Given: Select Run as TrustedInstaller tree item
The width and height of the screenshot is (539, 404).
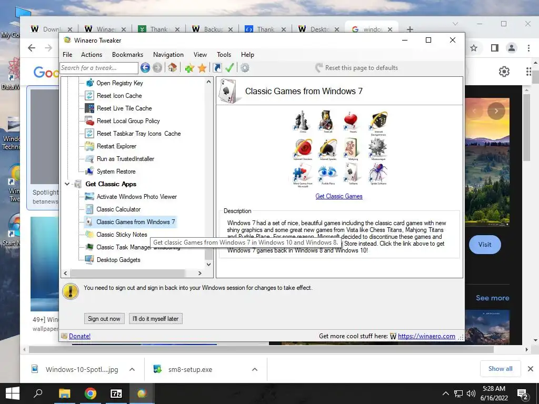Looking at the screenshot, I should point(125,159).
